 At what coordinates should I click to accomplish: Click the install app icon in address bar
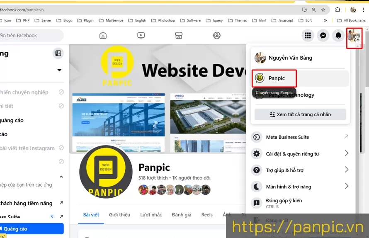pos(304,10)
